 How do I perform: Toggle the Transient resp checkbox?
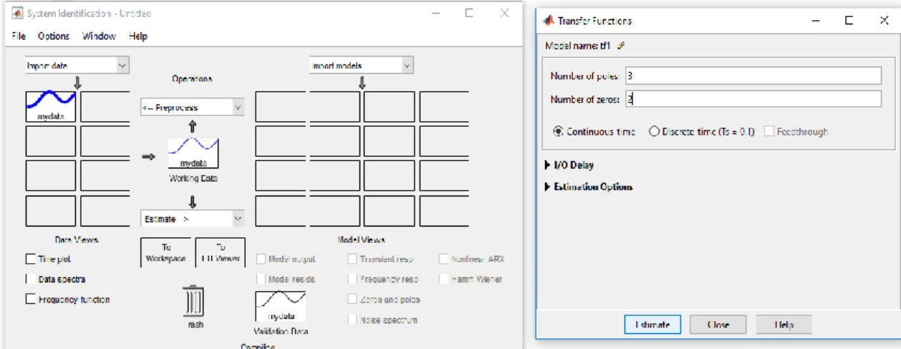point(352,259)
